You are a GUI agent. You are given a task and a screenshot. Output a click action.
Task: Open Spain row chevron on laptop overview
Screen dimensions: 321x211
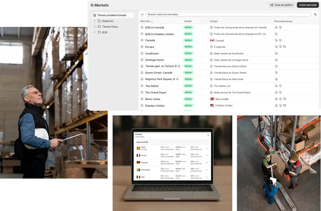pos(207,148)
